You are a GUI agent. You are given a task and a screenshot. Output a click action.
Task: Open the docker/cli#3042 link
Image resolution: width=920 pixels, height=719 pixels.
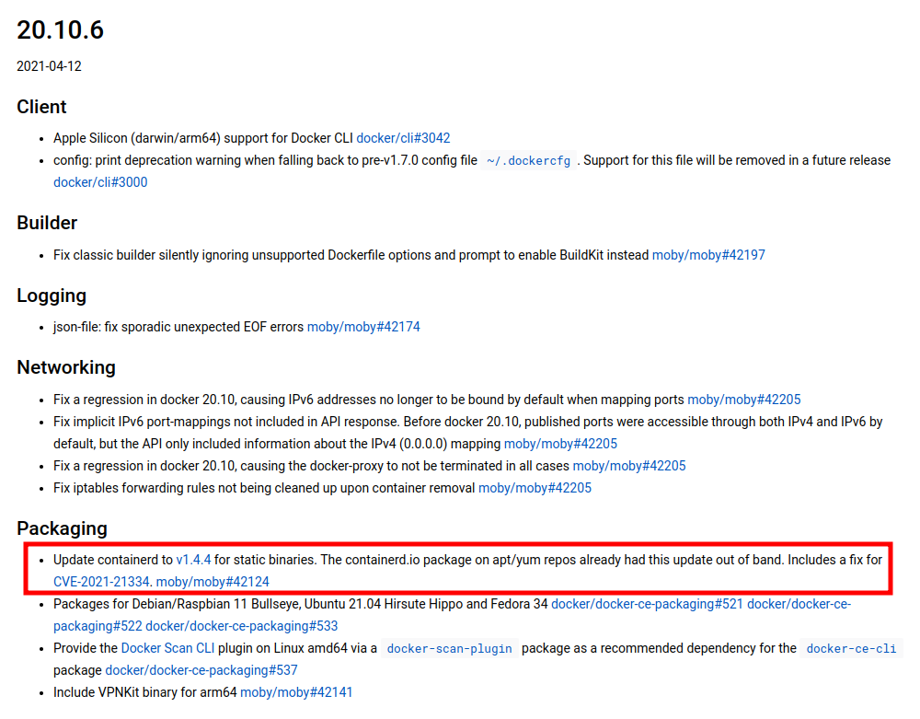[403, 138]
